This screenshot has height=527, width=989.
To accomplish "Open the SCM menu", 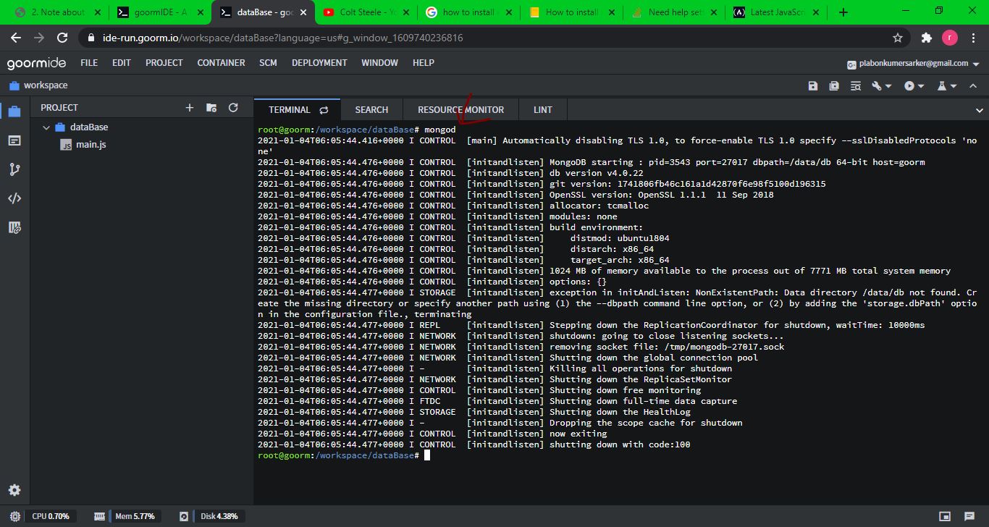I will [268, 63].
